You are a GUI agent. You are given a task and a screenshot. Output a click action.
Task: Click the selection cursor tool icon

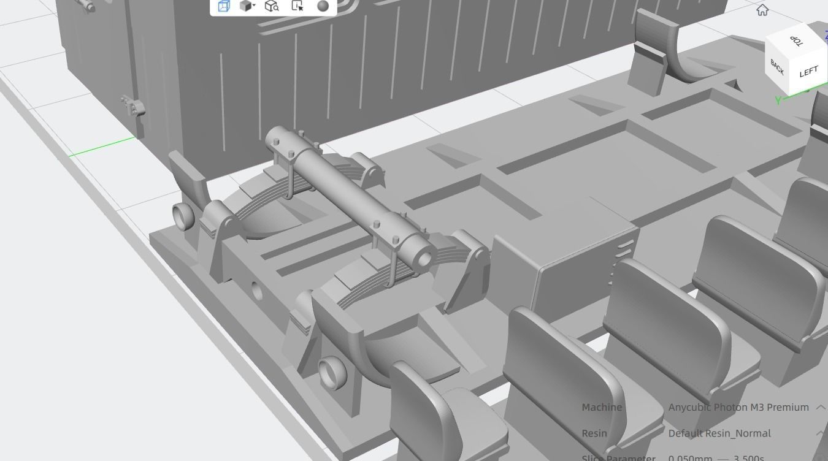(297, 6)
